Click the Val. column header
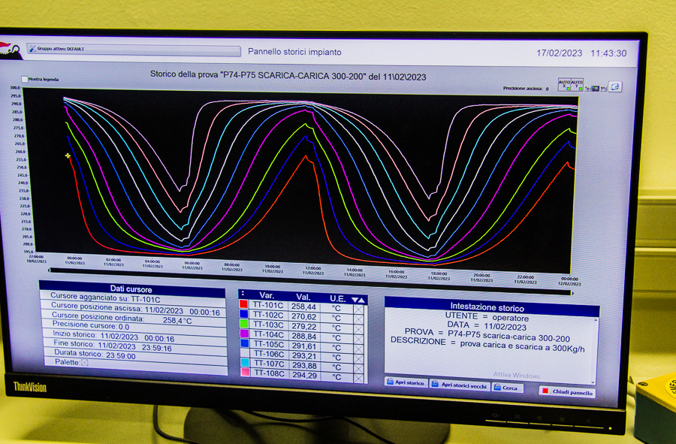The image size is (676, 444). 303,298
